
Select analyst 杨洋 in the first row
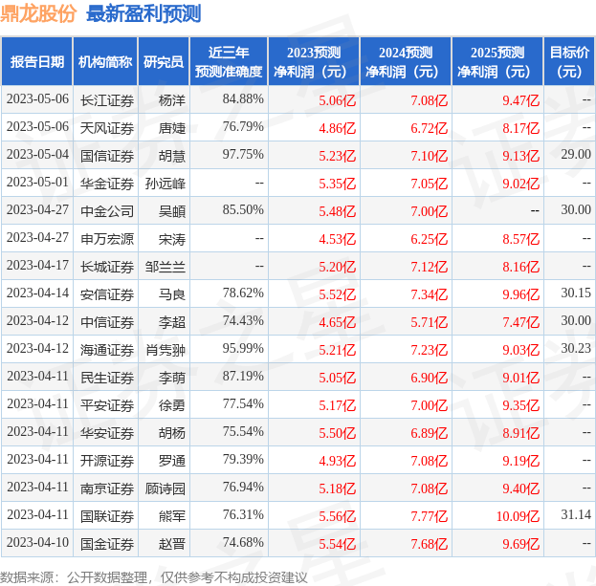pyautogui.click(x=172, y=99)
